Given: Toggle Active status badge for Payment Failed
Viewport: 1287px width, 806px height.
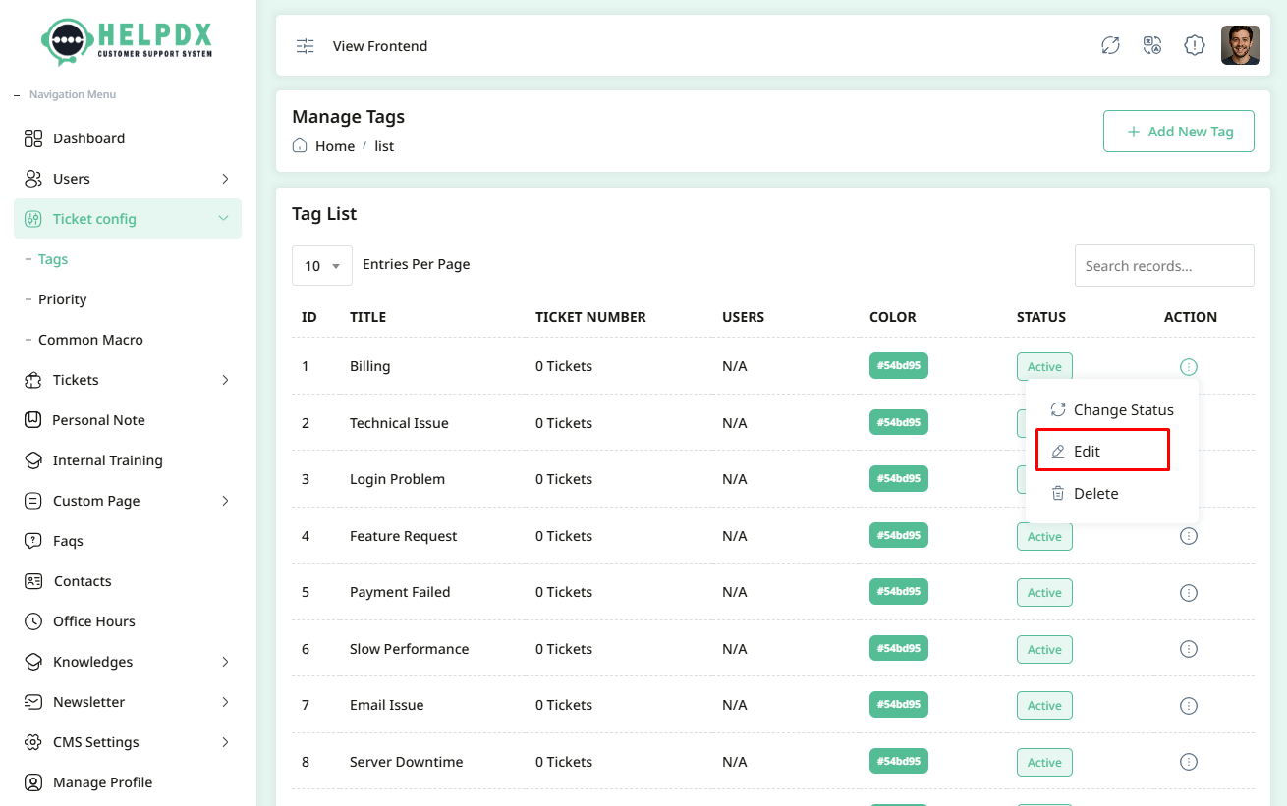Looking at the screenshot, I should 1044,592.
